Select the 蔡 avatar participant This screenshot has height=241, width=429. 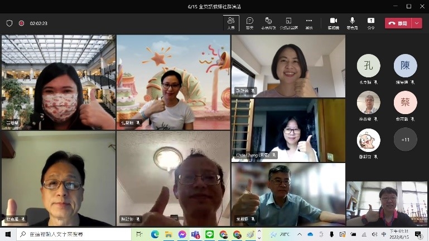coord(405,102)
